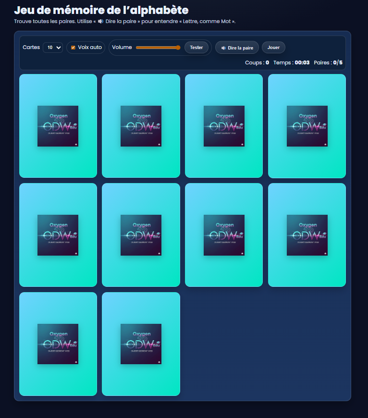The width and height of the screenshot is (368, 418).
Task: Flip the fourth card in the middle row
Action: click(x=307, y=235)
